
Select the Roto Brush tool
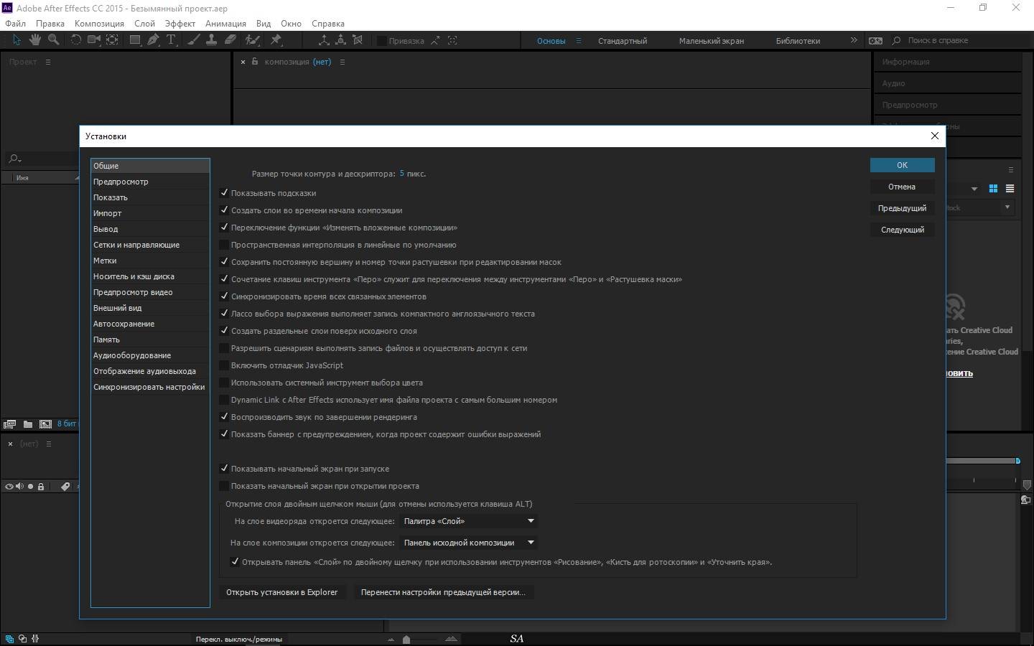252,40
